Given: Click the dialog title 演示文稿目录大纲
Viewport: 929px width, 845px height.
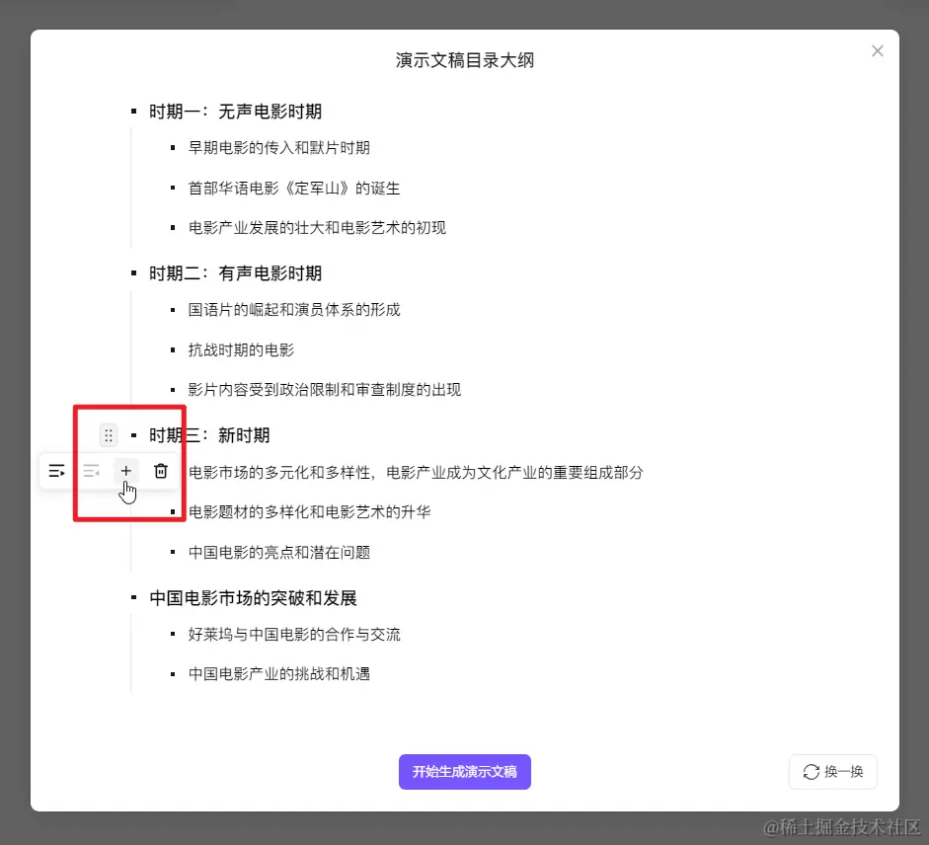Looking at the screenshot, I should point(464,60).
